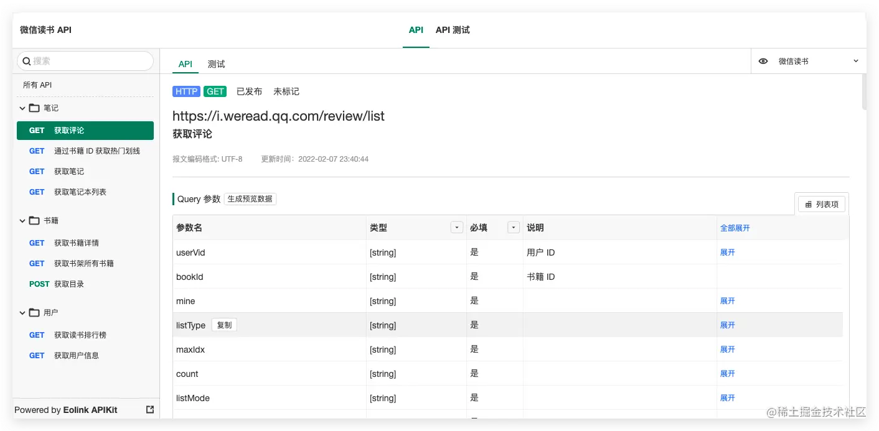
Task: Click the green GET method badge
Action: [215, 91]
